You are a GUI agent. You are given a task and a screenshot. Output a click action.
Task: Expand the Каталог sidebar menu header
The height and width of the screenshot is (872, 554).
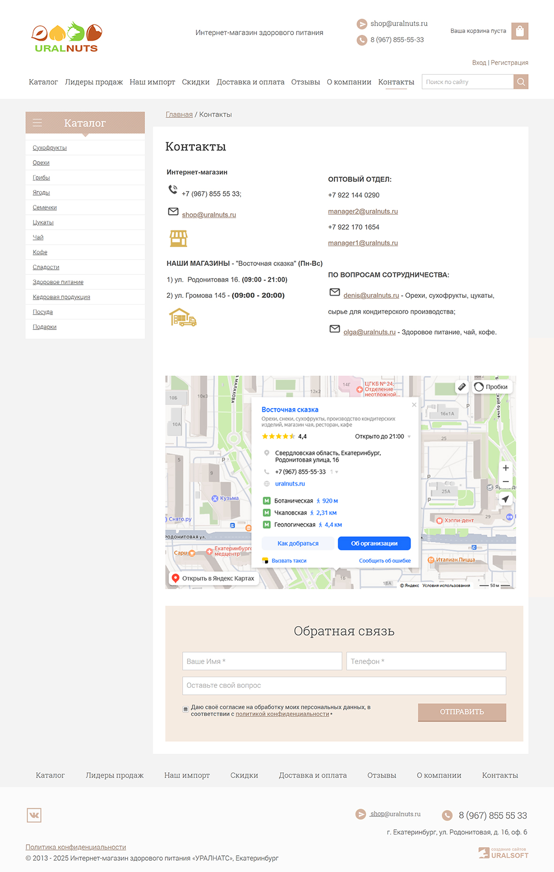click(85, 123)
